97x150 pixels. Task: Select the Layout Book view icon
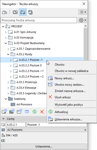tap(23, 12)
